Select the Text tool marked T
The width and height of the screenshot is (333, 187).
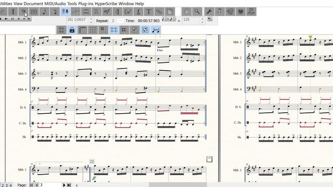tap(148, 11)
